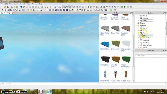This screenshot has height=94, width=167.
Task: Click the Reset playback icon
Action: (131, 7)
